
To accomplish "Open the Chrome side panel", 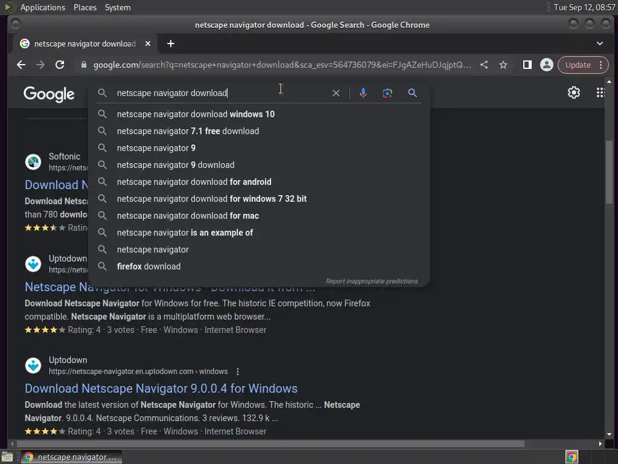I will (527, 65).
